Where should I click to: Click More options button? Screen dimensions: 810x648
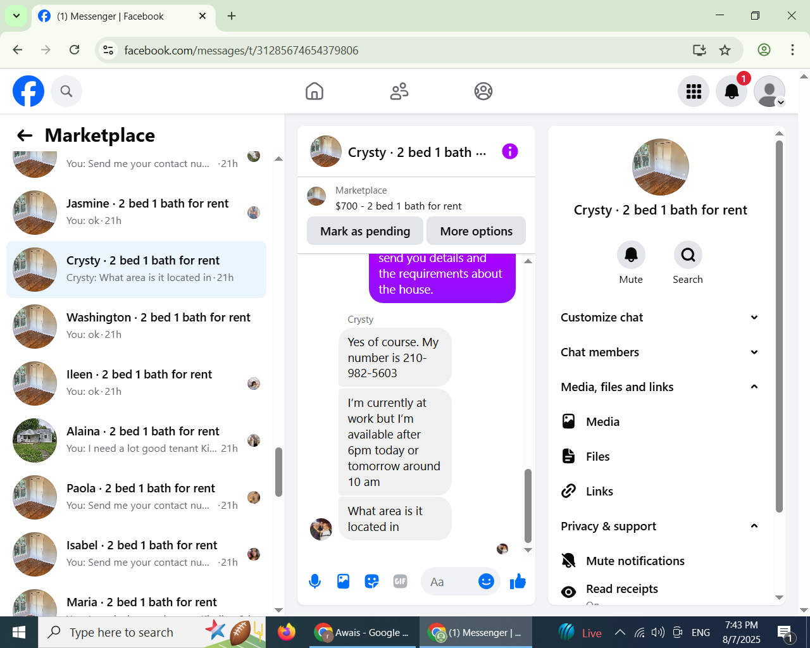coord(477,231)
